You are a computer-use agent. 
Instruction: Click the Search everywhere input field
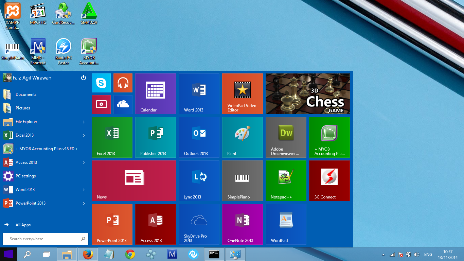(x=46, y=239)
